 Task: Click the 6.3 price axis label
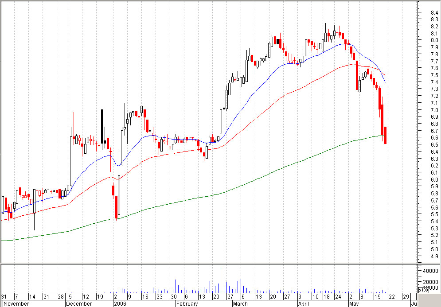pyautogui.click(x=434, y=159)
